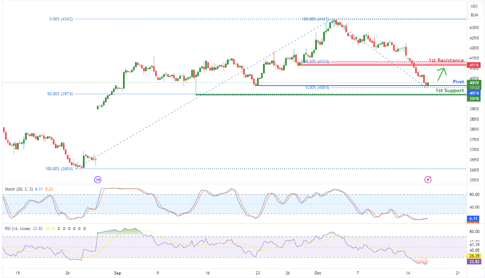Select the 100.00% (360'4) Fibonacci label
Viewport: 485px width, 278px height.
coord(59,168)
